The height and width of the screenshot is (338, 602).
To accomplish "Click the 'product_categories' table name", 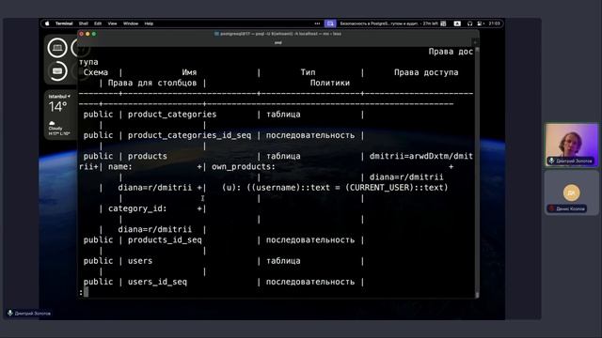I will pos(172,115).
